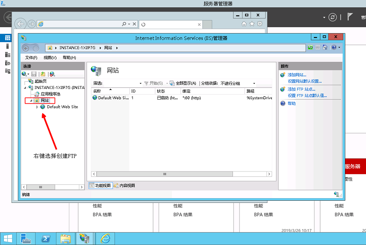Click the save connections disk icon

[x=34, y=74]
